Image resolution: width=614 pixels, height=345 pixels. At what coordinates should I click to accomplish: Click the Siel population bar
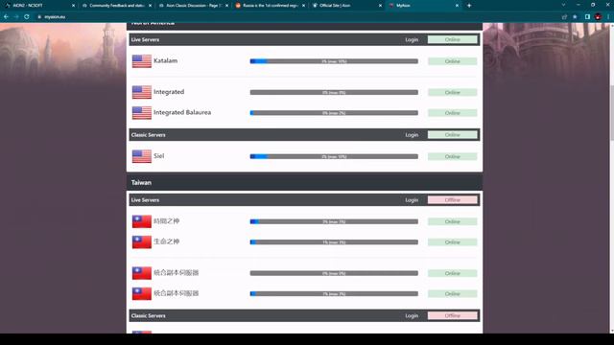(x=334, y=156)
